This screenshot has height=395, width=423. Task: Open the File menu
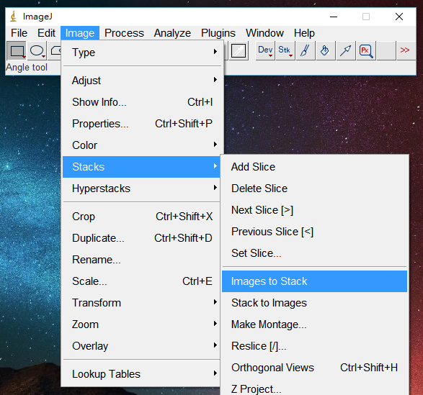[19, 33]
